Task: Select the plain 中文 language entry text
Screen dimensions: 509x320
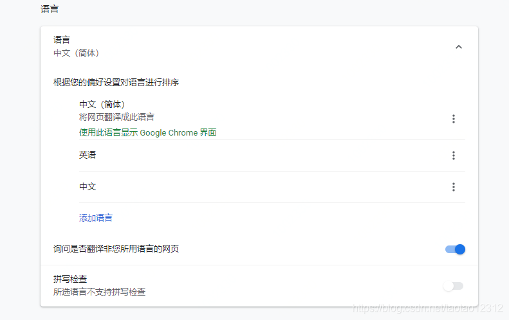Action: [88, 187]
